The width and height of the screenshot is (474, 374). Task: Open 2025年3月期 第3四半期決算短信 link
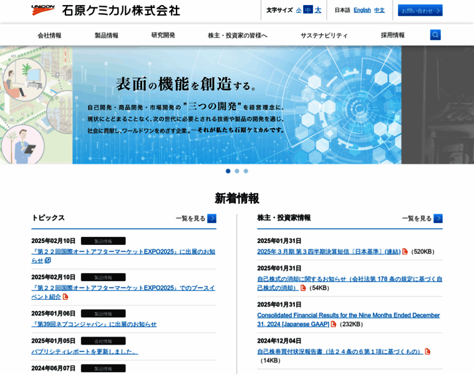pos(329,251)
